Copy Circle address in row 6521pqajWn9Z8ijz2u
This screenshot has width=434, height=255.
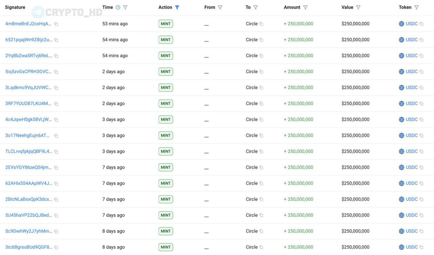(261, 40)
